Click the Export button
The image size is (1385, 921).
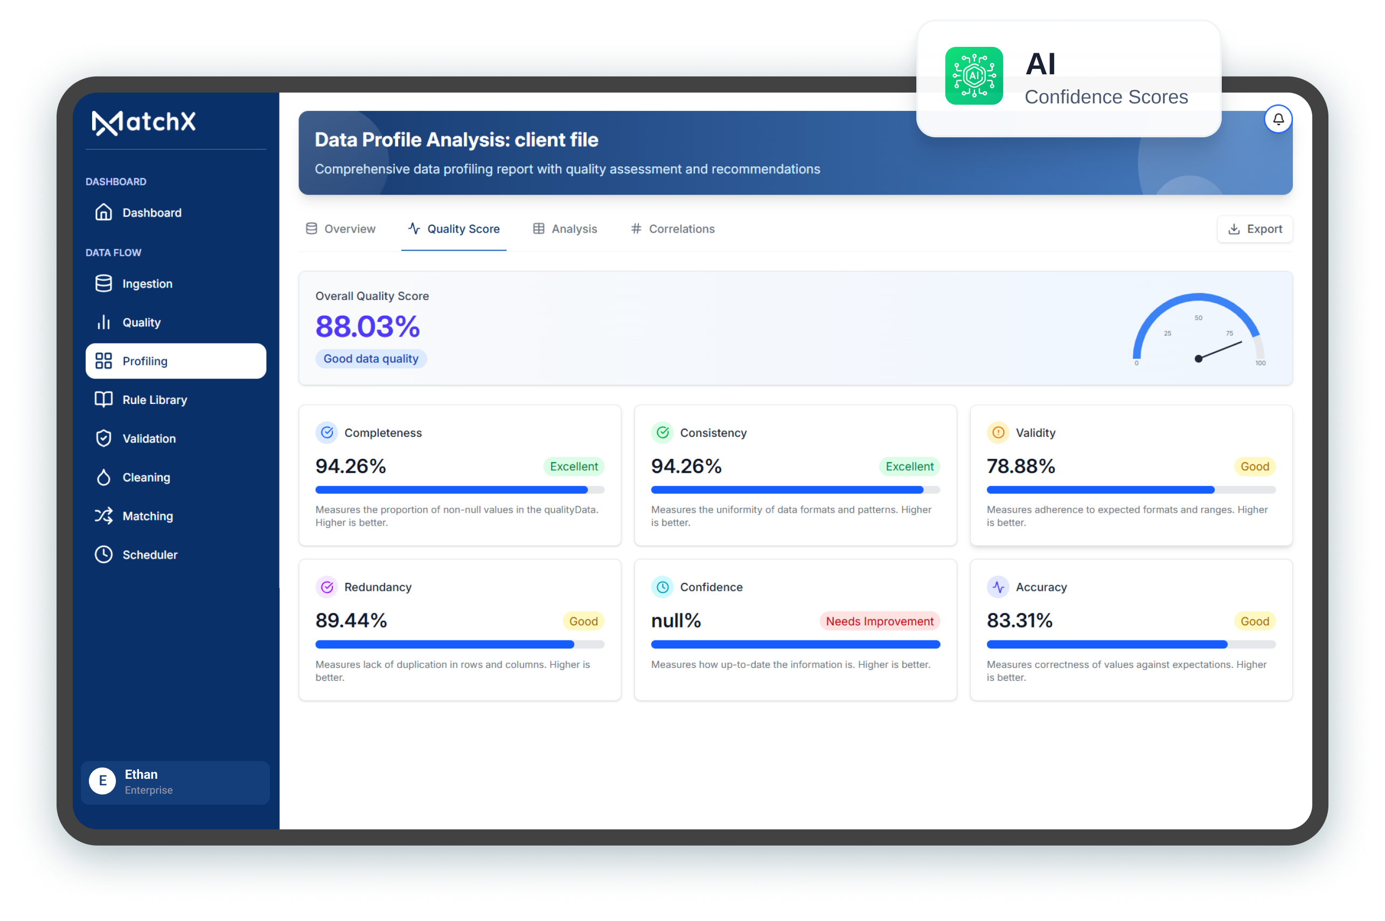pyautogui.click(x=1254, y=228)
